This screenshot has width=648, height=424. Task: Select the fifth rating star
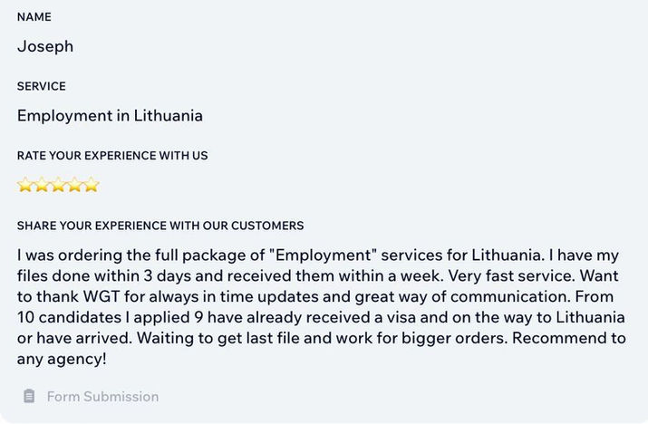point(91,187)
